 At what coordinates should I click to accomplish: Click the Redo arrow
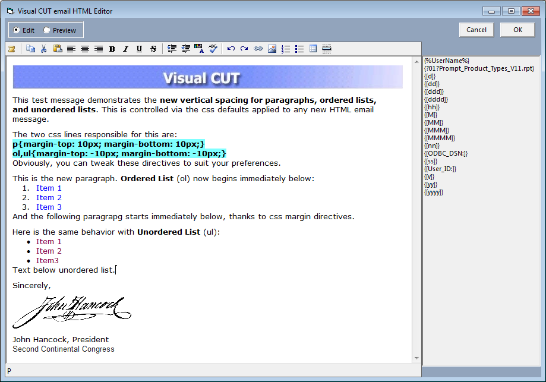pyautogui.click(x=244, y=49)
